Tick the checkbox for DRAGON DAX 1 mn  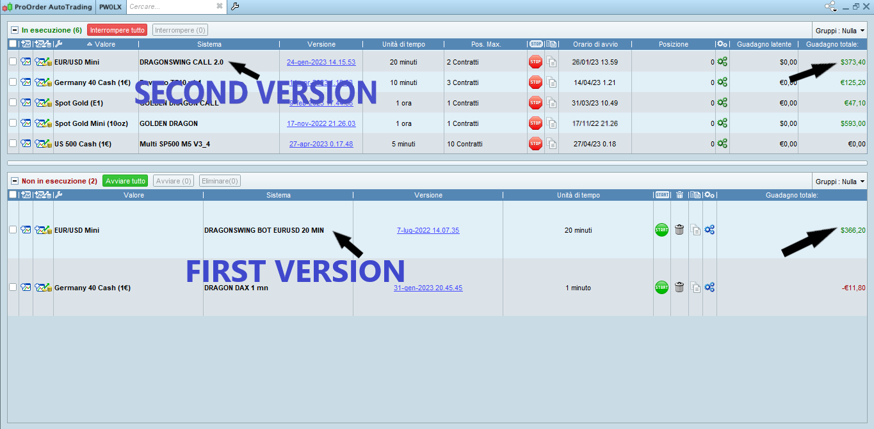pos(13,288)
